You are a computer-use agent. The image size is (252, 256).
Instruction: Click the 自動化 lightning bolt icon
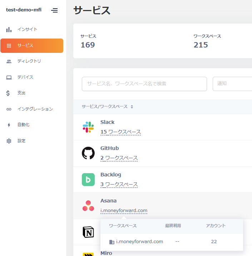[9, 125]
